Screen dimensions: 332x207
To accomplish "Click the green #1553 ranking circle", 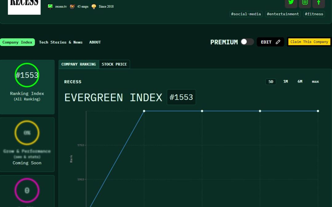I will click(x=27, y=75).
